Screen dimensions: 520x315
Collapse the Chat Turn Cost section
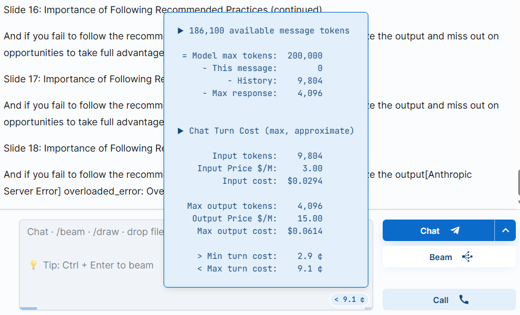181,131
